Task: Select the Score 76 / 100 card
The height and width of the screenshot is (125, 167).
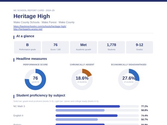Action: (55, 47)
